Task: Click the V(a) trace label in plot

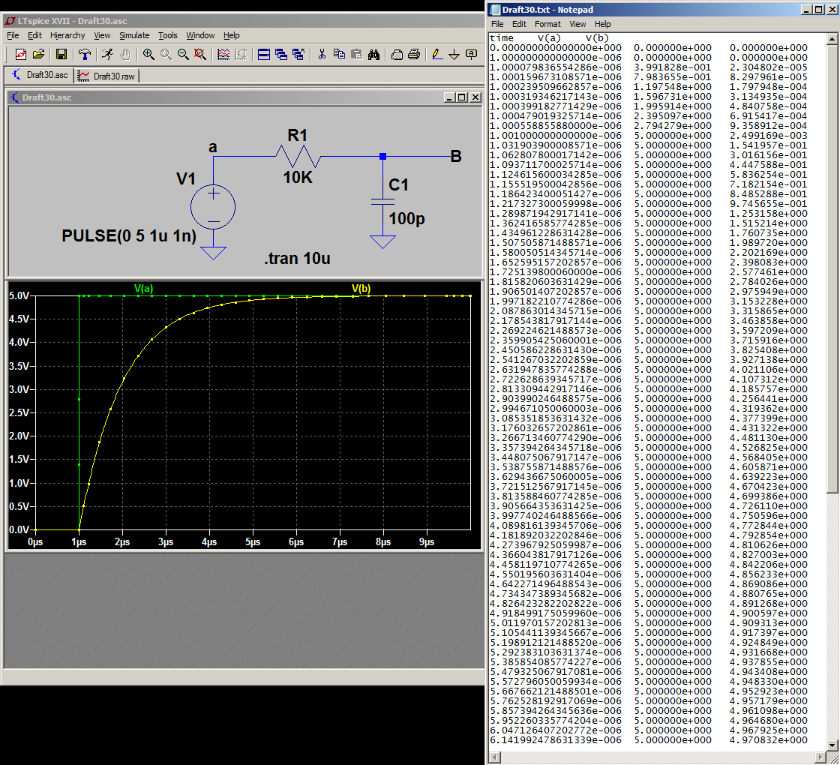Action: click(143, 288)
